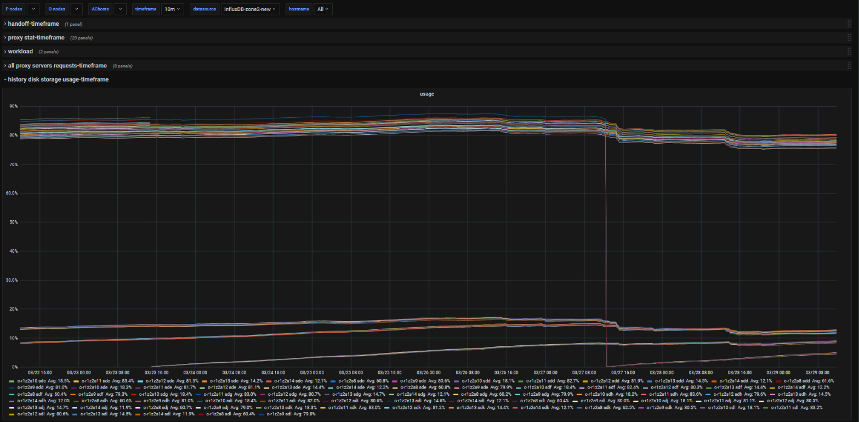Viewport: 859px width, 422px height.
Task: Click the proxy stat-timeframe row drag handle
Action: click(849, 38)
